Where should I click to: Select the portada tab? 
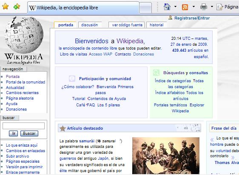point(65,25)
